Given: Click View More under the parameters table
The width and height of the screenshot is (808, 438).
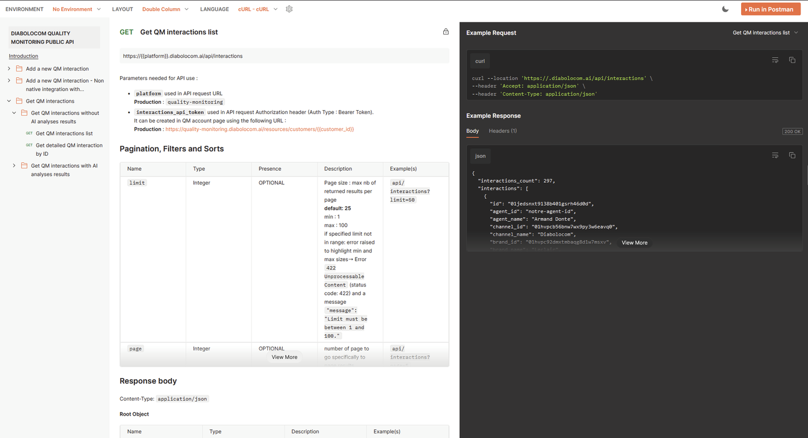Looking at the screenshot, I should pyautogui.click(x=285, y=357).
